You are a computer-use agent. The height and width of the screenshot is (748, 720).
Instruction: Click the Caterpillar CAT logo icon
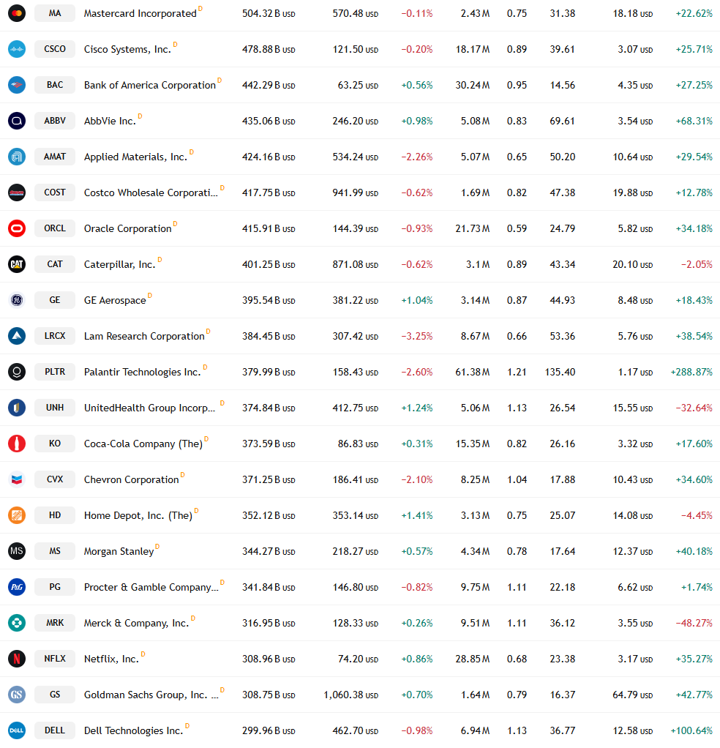(x=17, y=264)
